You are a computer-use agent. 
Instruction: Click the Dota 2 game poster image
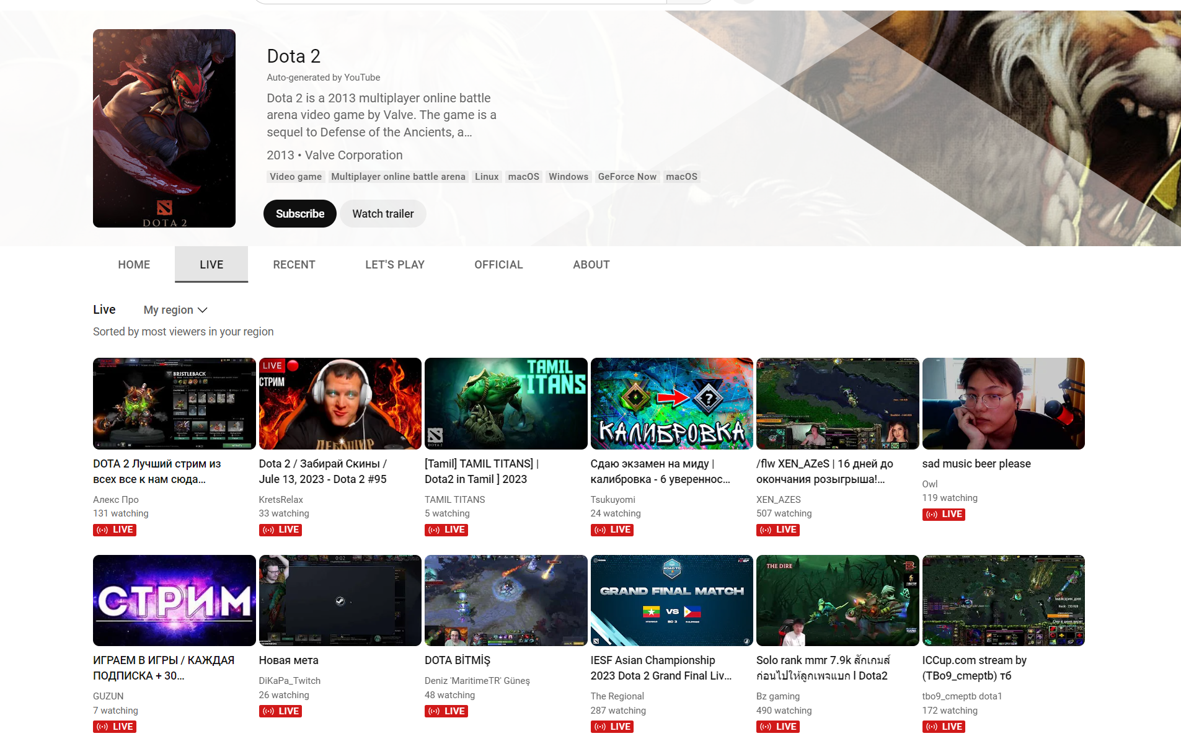tap(164, 128)
